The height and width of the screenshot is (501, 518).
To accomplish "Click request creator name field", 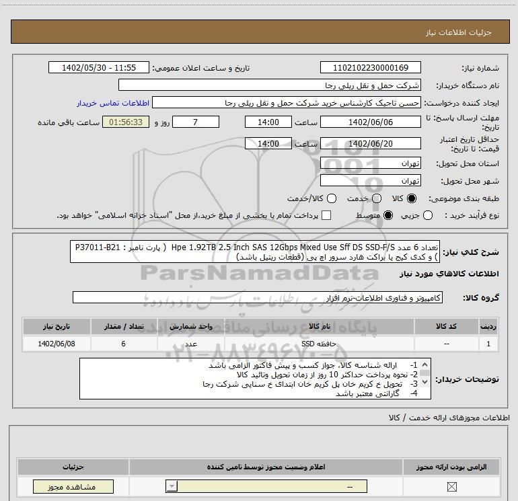I will 287,102.
